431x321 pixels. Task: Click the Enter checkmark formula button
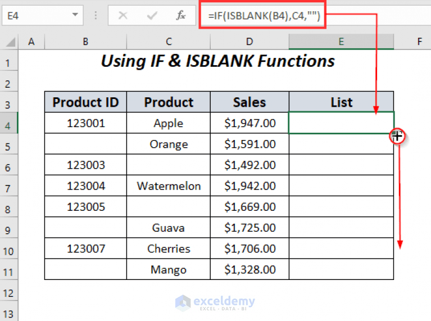[152, 15]
